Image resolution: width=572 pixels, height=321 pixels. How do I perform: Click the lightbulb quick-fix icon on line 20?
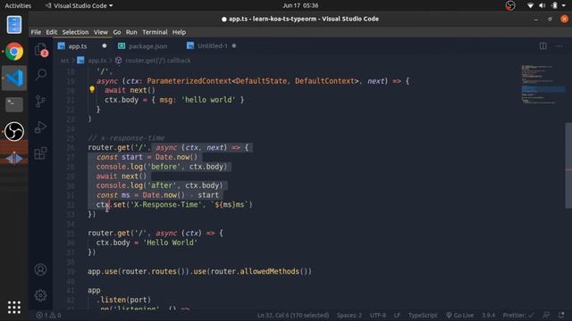click(92, 89)
